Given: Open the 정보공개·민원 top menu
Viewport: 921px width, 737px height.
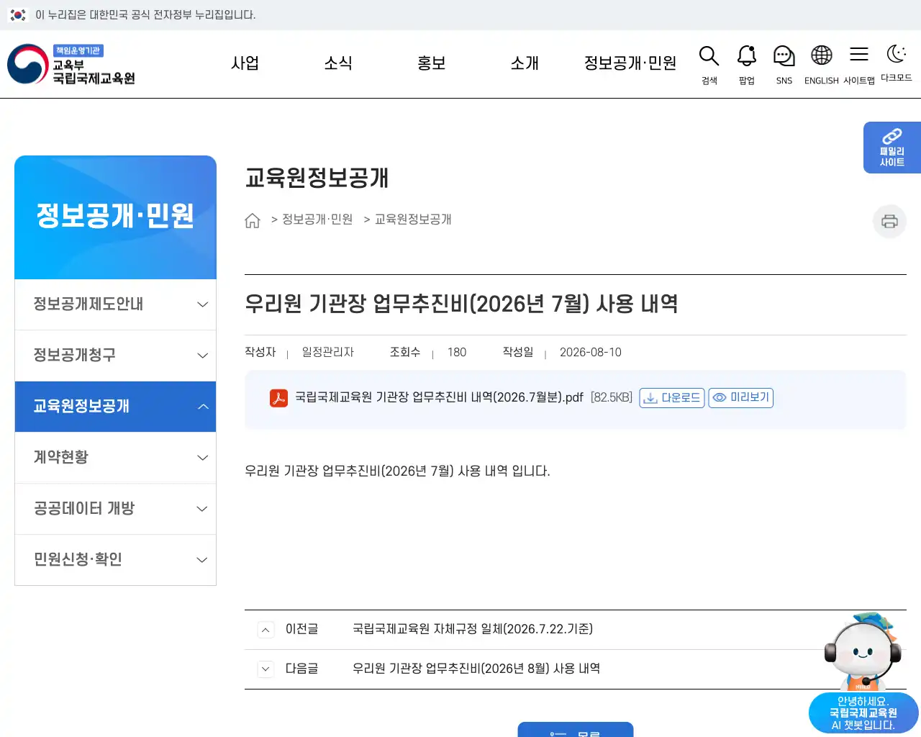Looking at the screenshot, I should [x=630, y=63].
